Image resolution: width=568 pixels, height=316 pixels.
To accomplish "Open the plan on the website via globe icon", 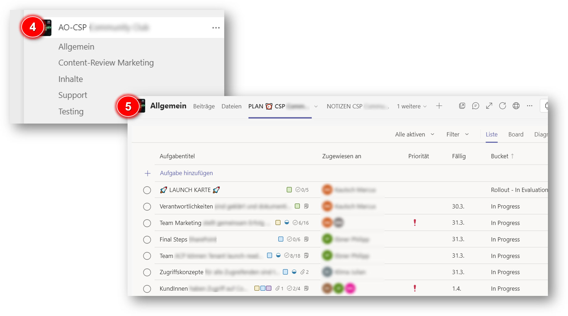I will click(x=516, y=106).
